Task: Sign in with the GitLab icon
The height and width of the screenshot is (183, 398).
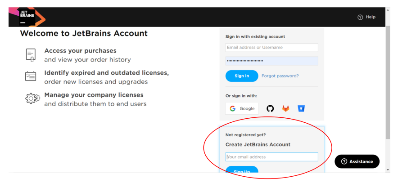Action: pyautogui.click(x=285, y=109)
